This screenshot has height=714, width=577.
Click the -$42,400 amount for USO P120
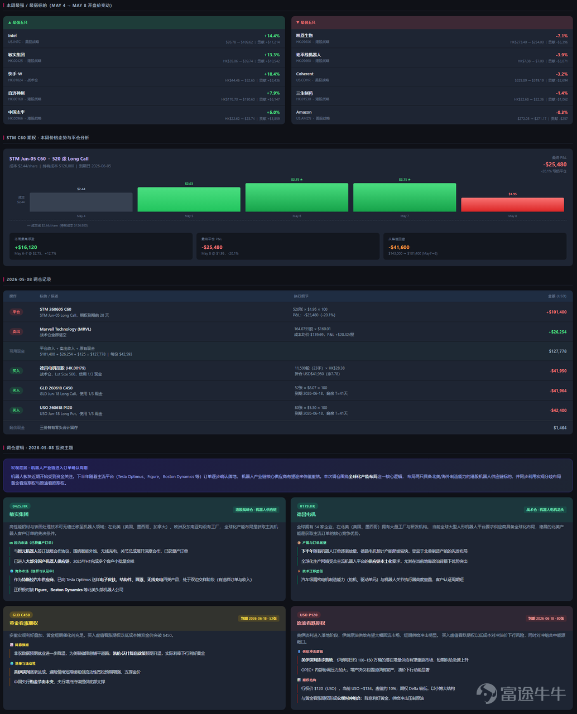pyautogui.click(x=559, y=411)
